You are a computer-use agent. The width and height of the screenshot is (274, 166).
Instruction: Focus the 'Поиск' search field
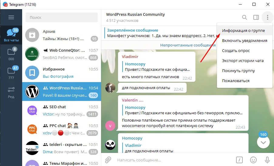pos(62,17)
